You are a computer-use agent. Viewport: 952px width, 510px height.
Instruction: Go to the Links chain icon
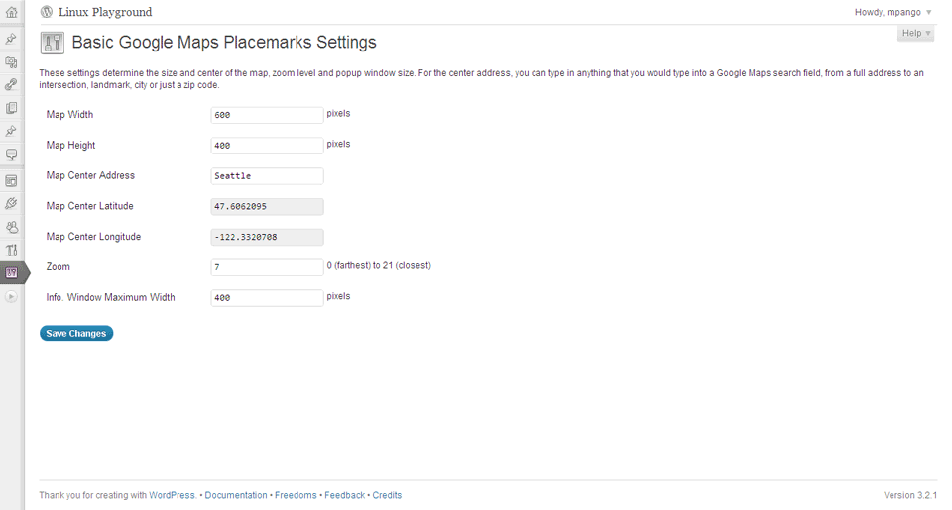[12, 85]
